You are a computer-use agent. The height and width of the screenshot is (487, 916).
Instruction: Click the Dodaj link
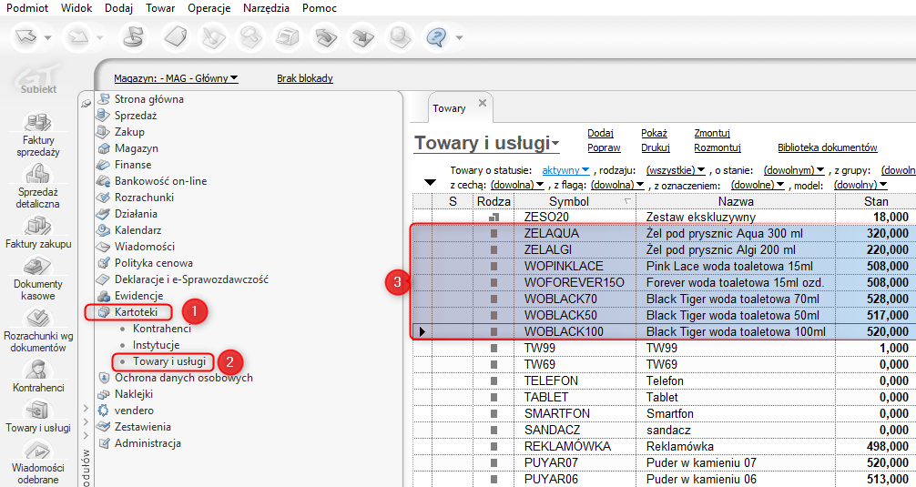(600, 133)
